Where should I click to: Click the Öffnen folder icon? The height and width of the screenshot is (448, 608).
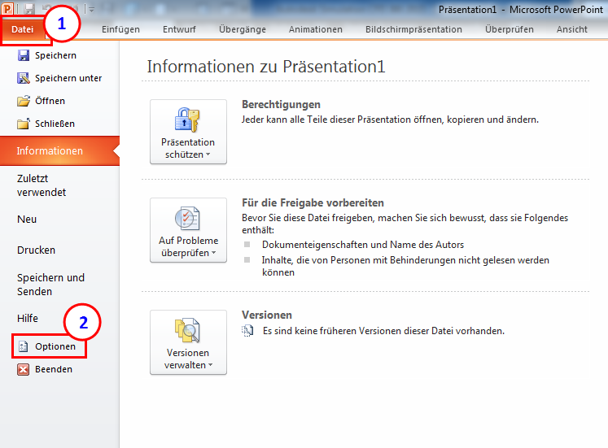[24, 101]
